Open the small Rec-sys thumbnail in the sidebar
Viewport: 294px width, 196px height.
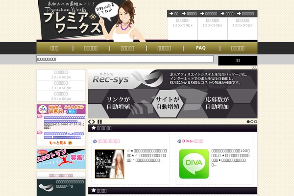[46, 187]
